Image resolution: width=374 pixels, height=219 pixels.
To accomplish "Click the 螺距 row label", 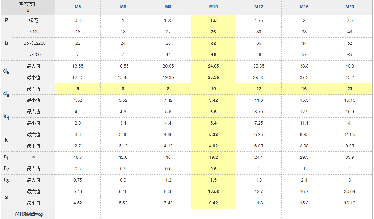I will [x=33, y=20].
